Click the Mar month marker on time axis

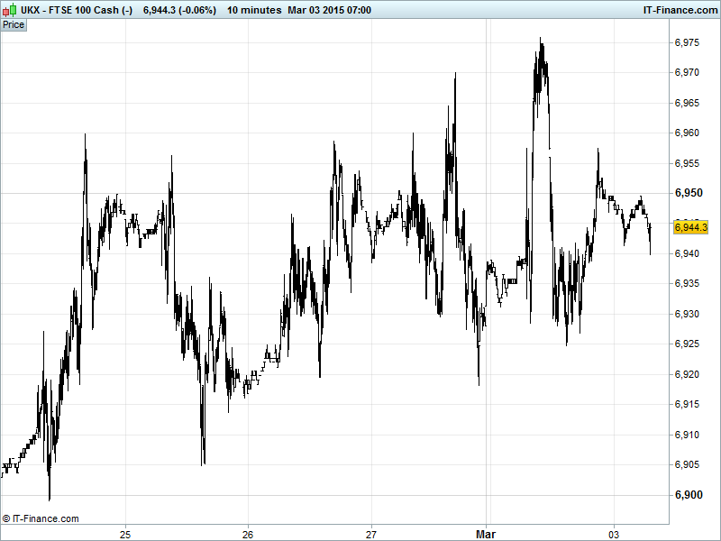[x=486, y=533]
